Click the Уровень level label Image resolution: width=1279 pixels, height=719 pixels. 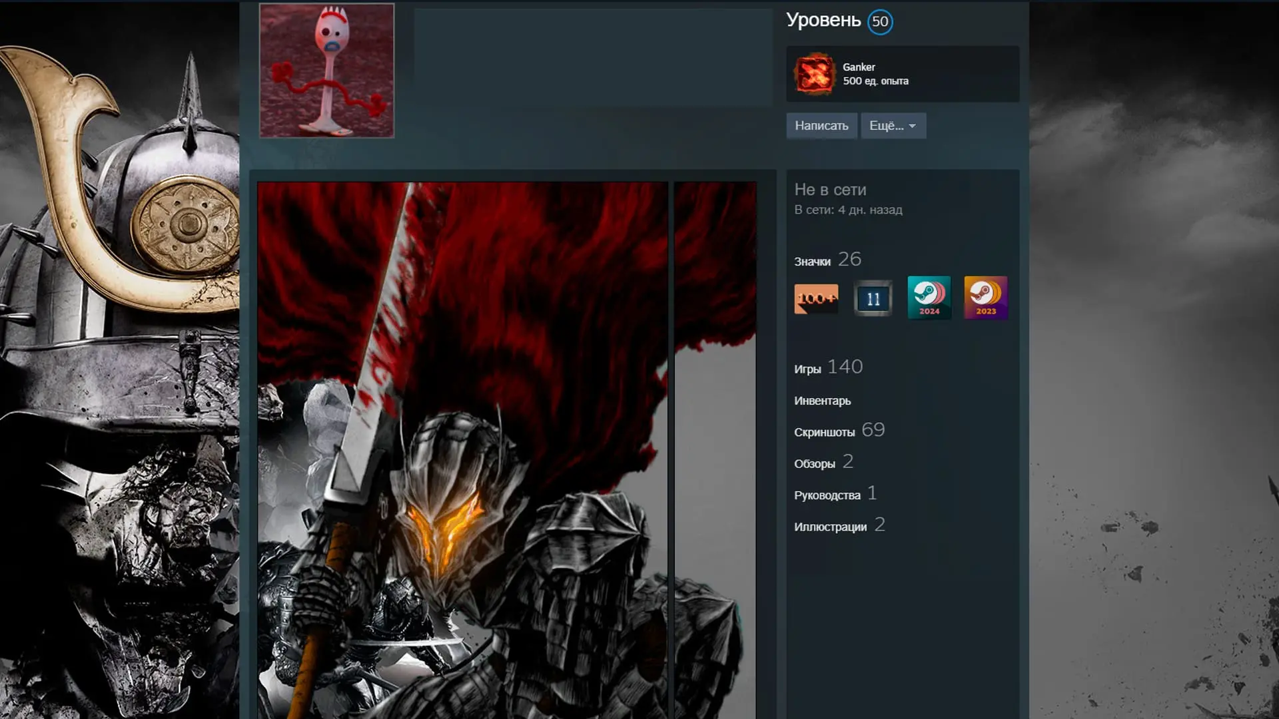tap(823, 20)
